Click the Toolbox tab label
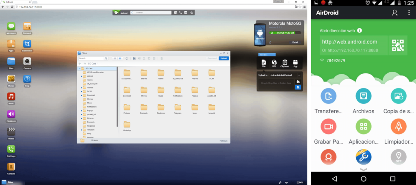Screen dimensions: 416x185 coord(267,55)
